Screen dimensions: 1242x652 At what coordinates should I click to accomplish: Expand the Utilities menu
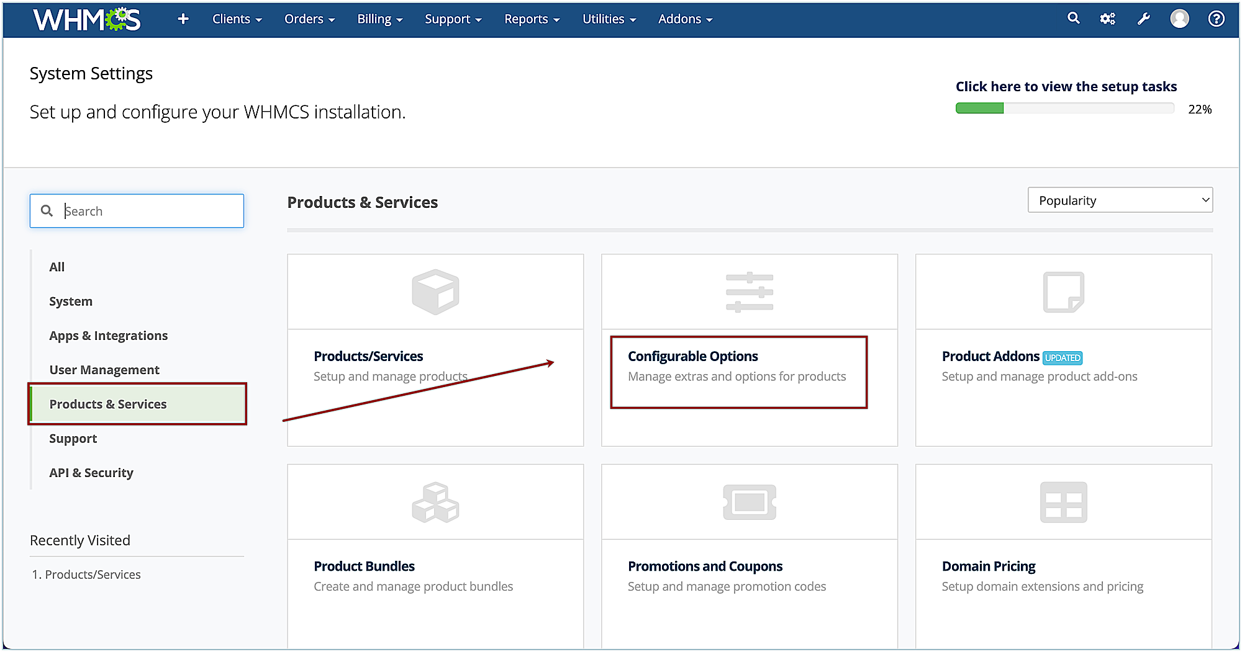pos(609,19)
